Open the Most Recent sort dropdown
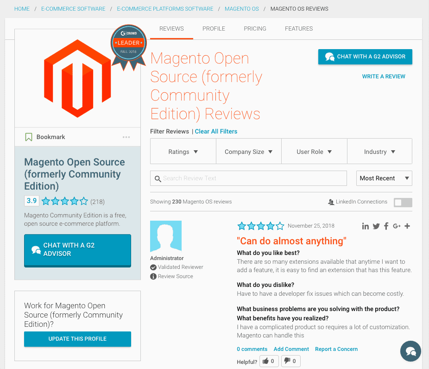Image resolution: width=429 pixels, height=369 pixels. (x=384, y=178)
